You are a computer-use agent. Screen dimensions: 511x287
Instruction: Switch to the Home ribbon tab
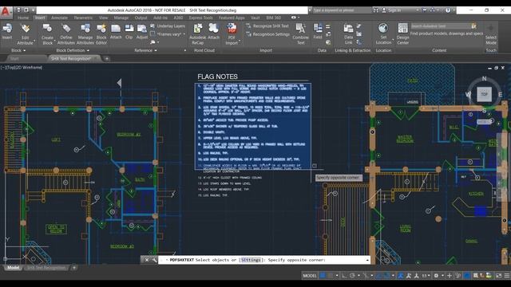23,18
